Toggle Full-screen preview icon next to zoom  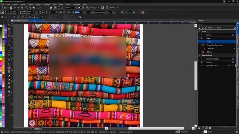coord(79,7)
